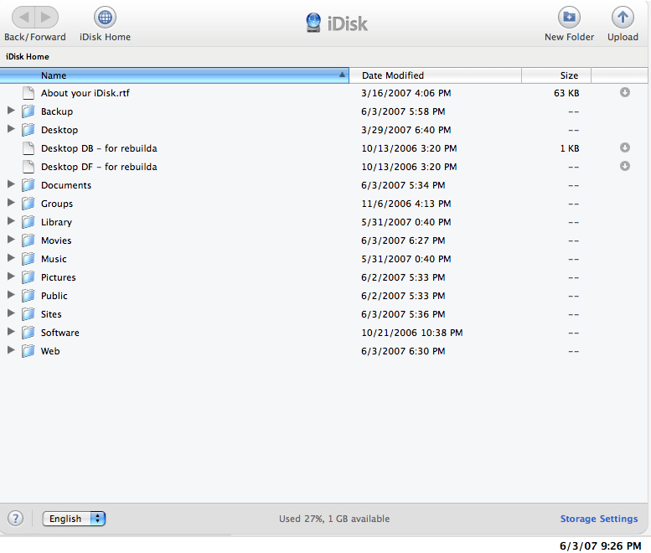Click the Pictures folder icon
This screenshot has width=651, height=553.
click(28, 276)
